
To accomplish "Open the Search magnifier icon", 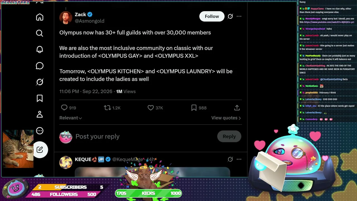I will pos(40,33).
